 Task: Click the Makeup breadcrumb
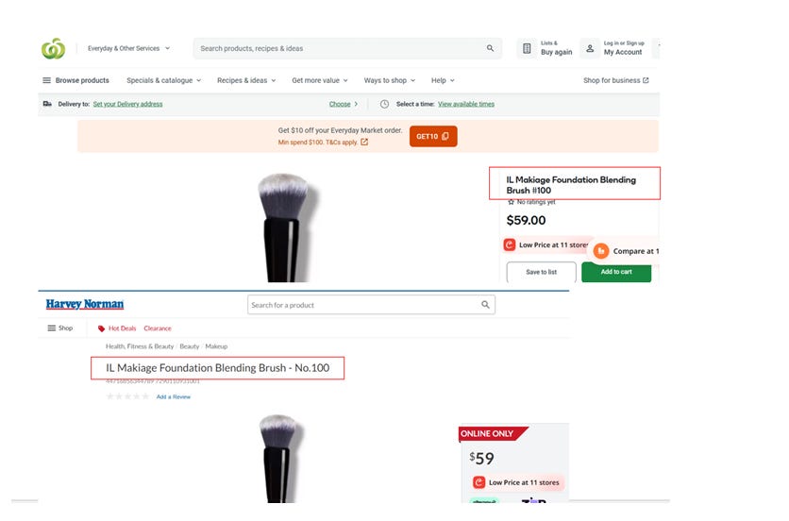tap(216, 346)
